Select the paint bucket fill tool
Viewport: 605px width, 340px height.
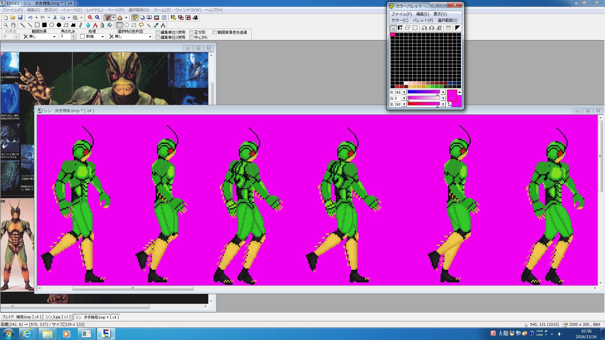pos(110,25)
